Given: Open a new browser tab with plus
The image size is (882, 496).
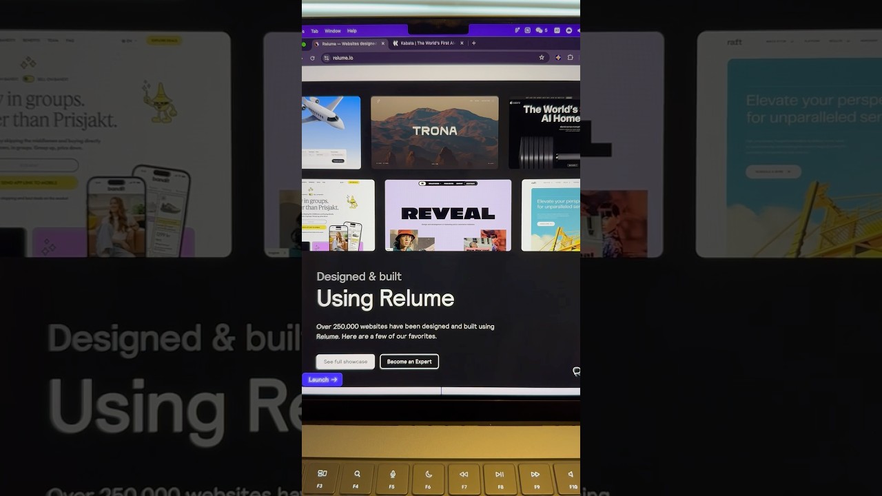Looking at the screenshot, I should point(473,43).
